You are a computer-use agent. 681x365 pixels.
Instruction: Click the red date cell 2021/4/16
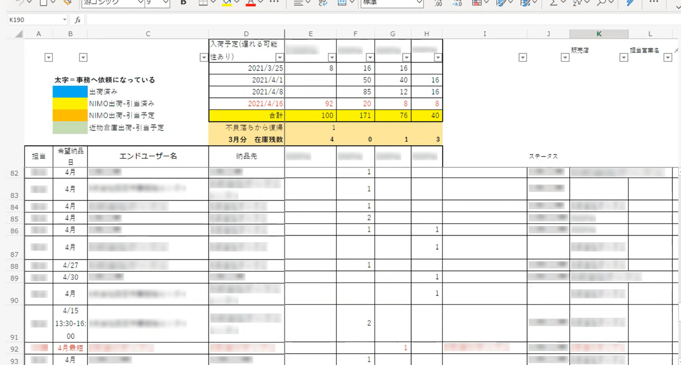(247, 103)
